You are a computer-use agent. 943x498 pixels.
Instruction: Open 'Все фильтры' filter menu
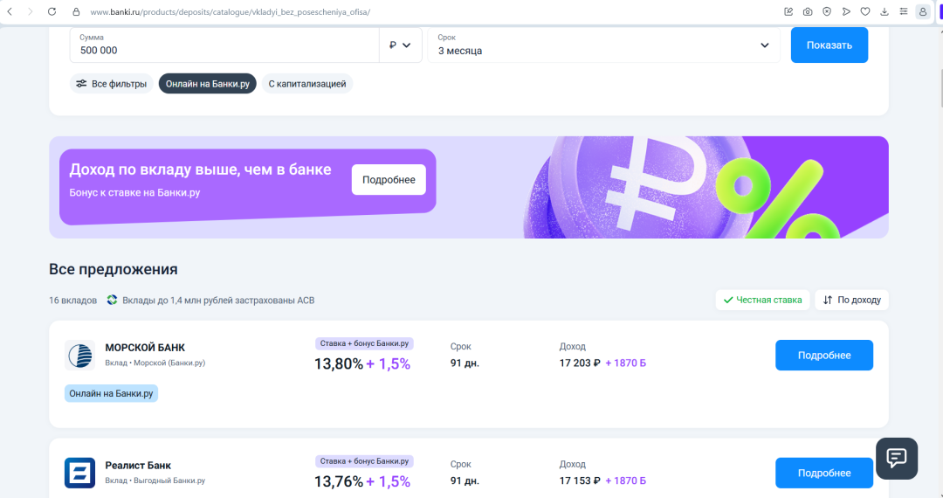pyautogui.click(x=111, y=84)
